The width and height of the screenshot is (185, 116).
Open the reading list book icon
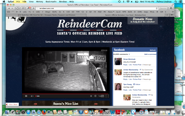click(8, 12)
